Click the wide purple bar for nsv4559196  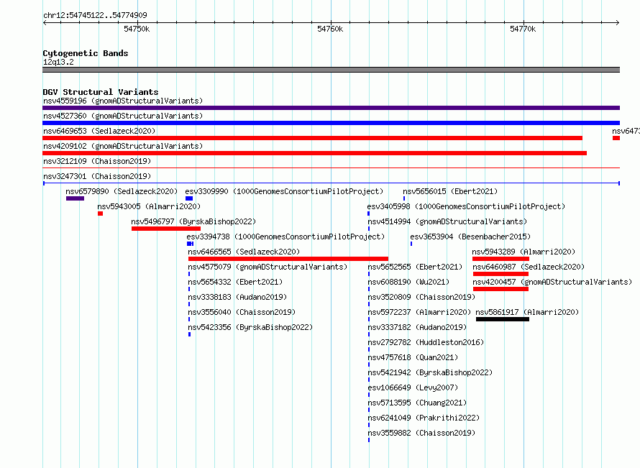click(331, 108)
